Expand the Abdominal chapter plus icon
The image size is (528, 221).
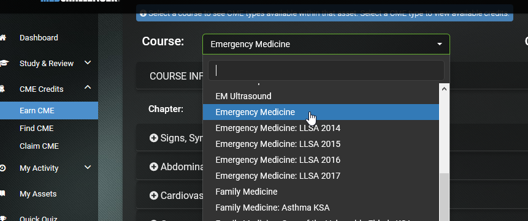(153, 167)
